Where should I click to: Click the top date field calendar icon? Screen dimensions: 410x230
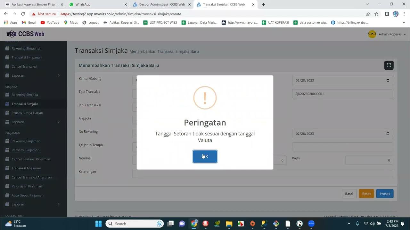pyautogui.click(x=388, y=80)
